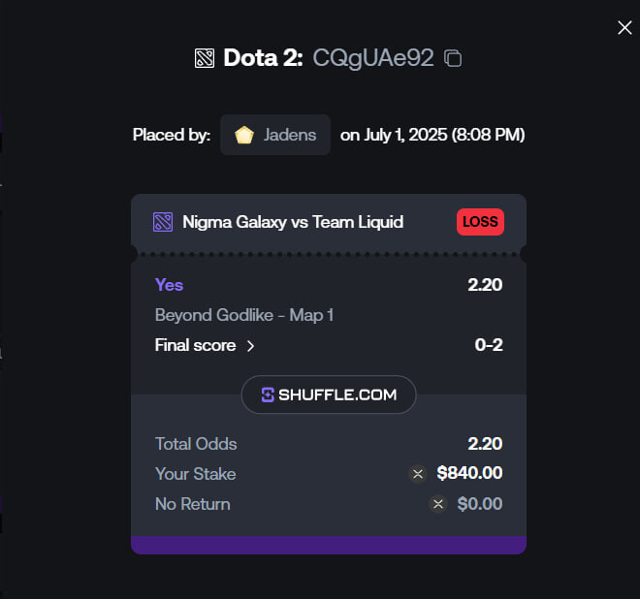Click the red LOSS status badge

(480, 222)
